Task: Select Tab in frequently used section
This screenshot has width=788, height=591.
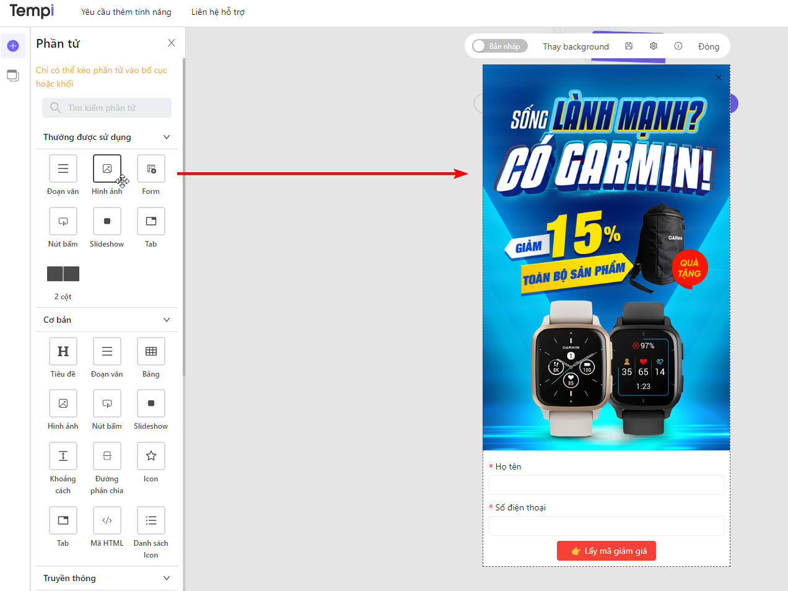Action: click(151, 221)
